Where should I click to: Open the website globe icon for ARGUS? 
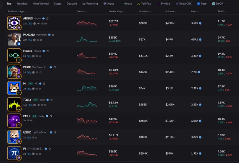[x=34, y=23]
